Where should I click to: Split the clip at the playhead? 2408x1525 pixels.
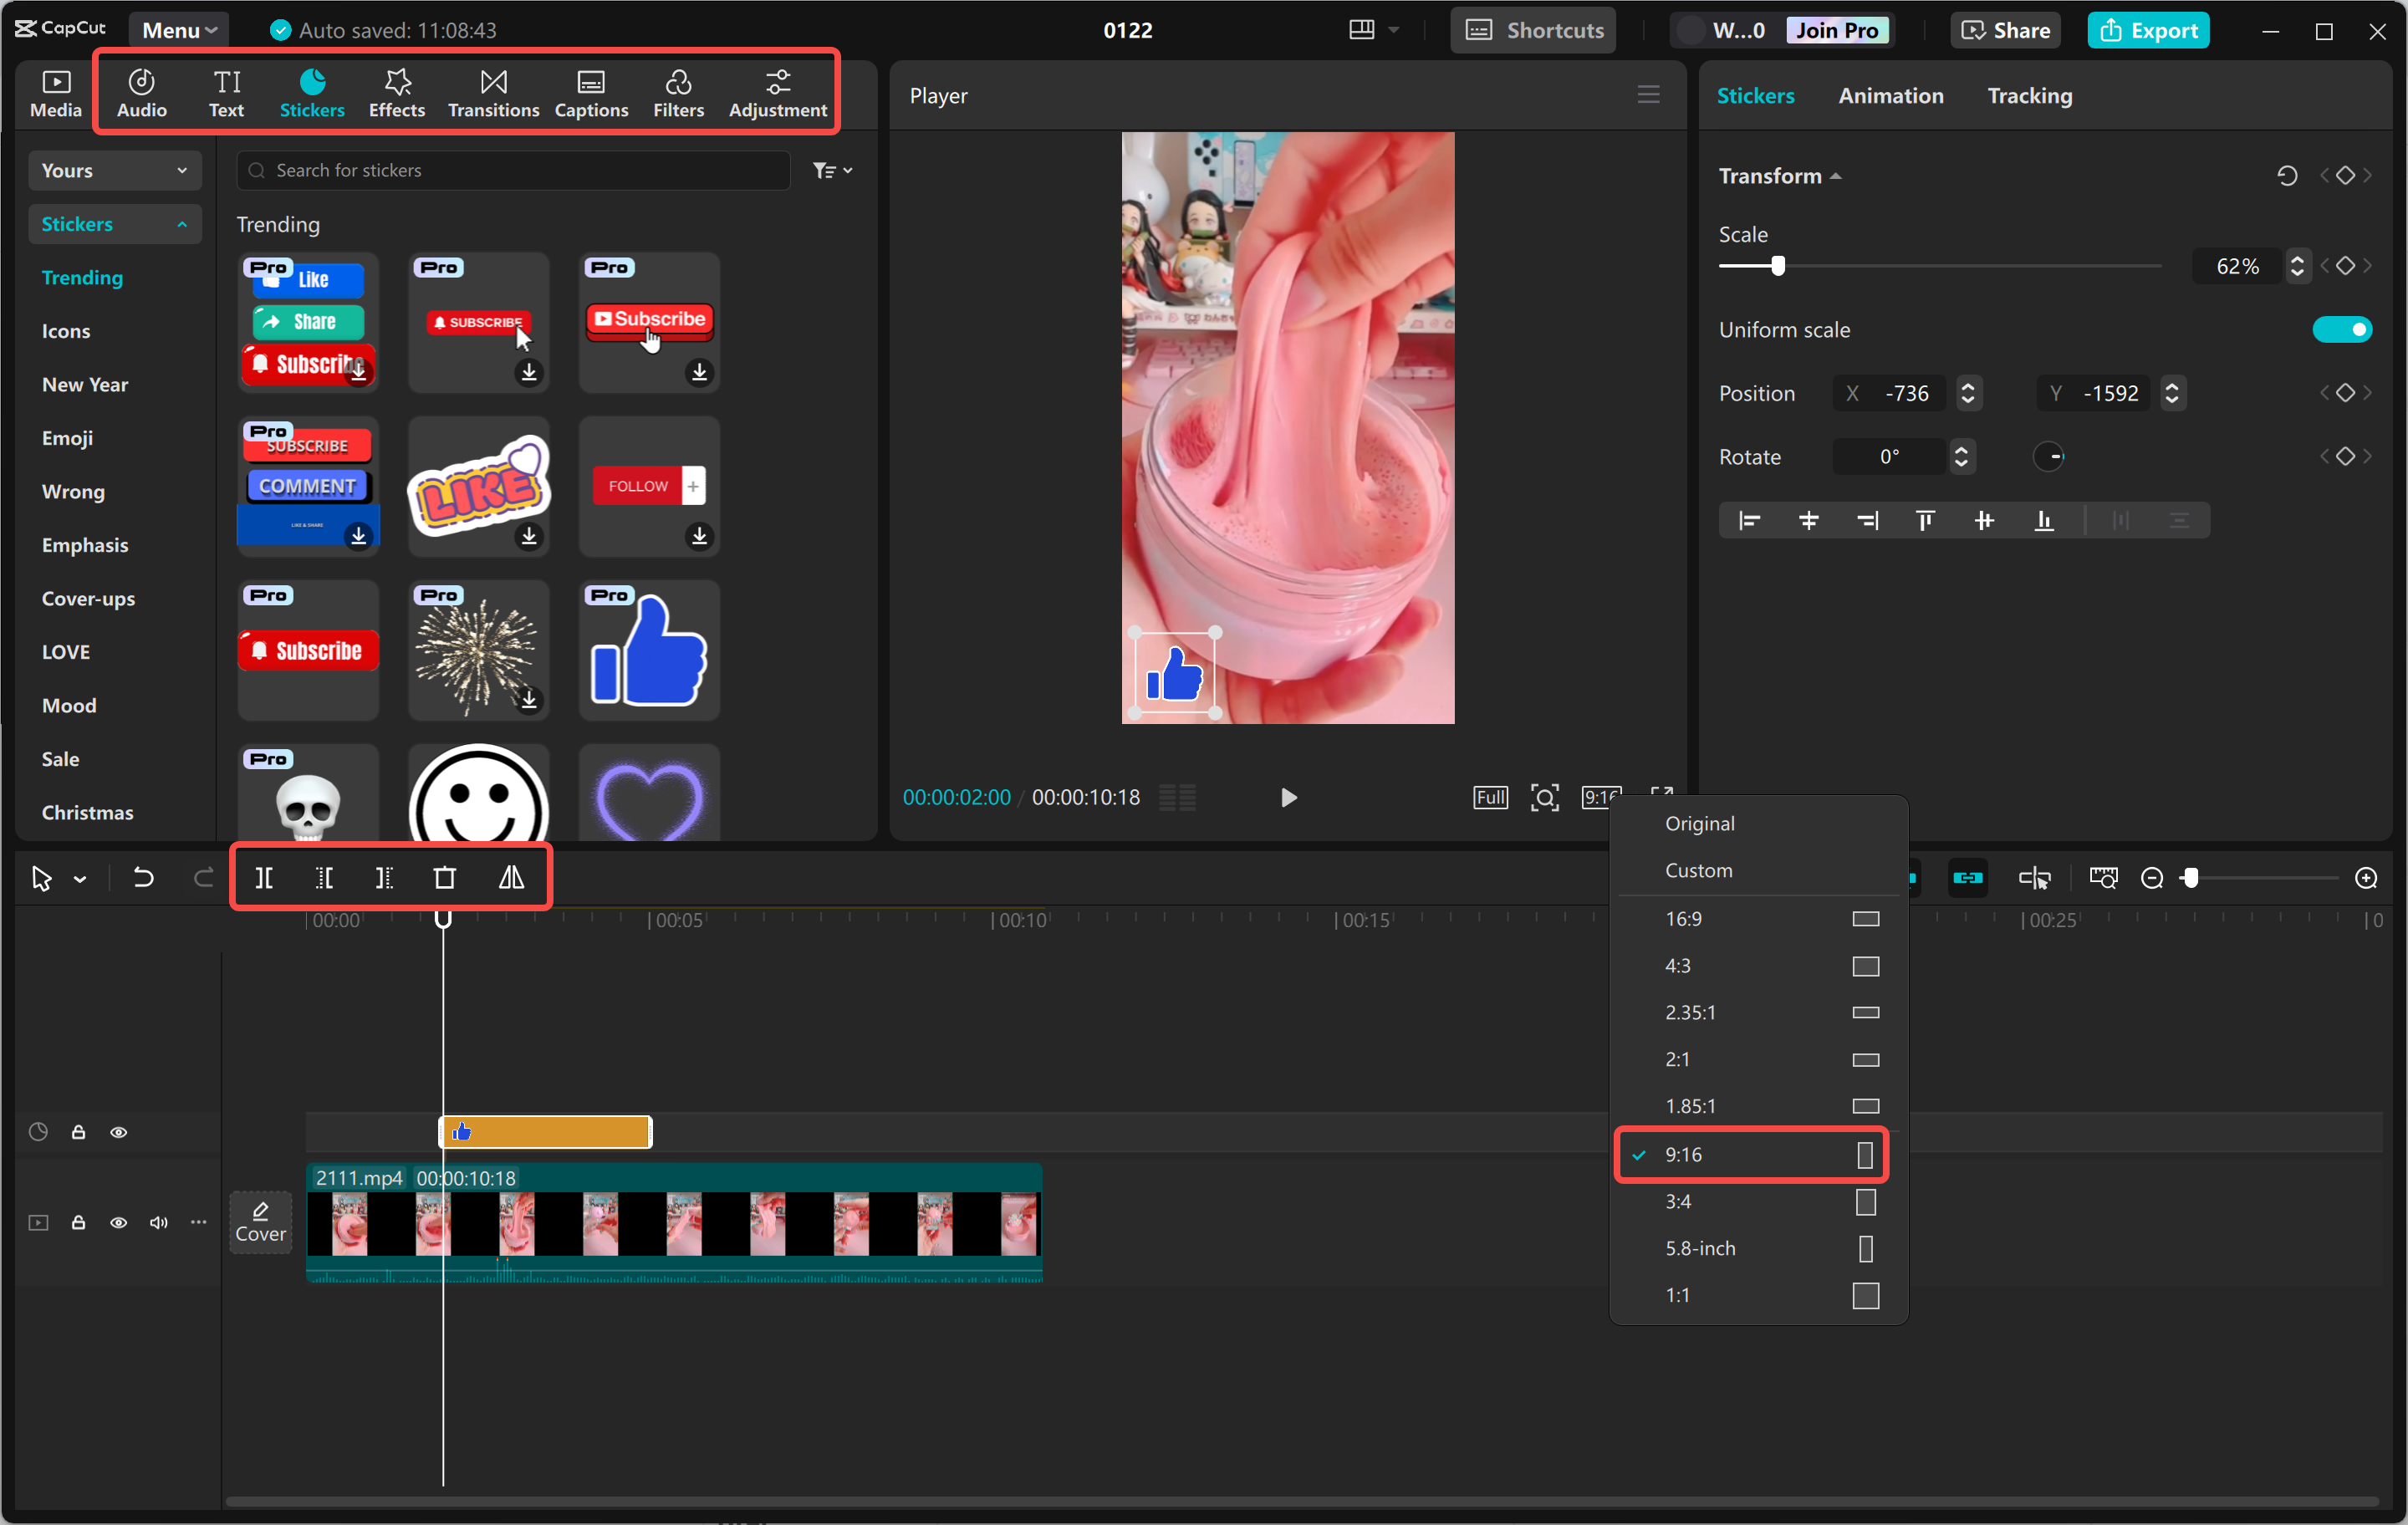point(264,877)
